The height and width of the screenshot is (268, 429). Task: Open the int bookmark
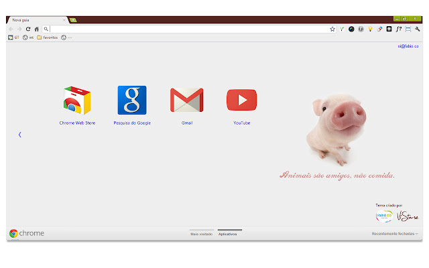coord(28,38)
